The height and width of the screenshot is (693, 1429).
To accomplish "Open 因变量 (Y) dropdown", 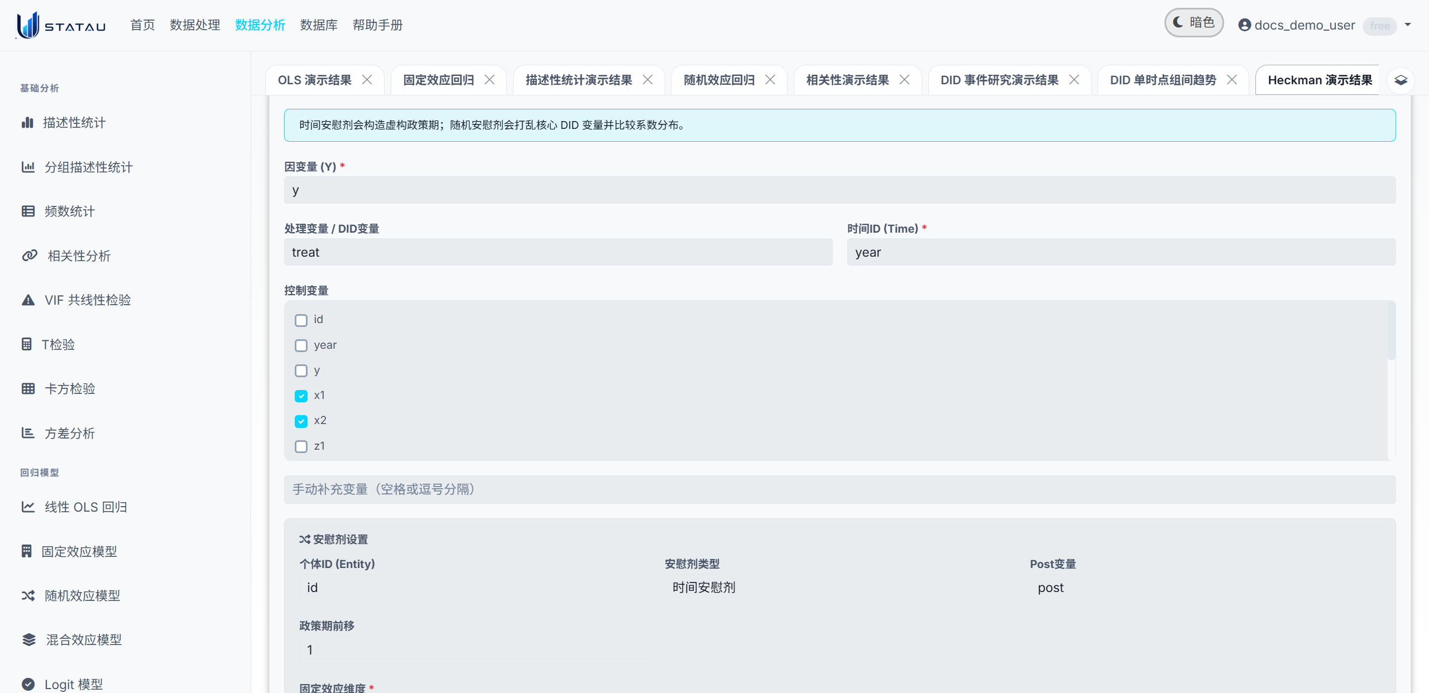I will 840,190.
